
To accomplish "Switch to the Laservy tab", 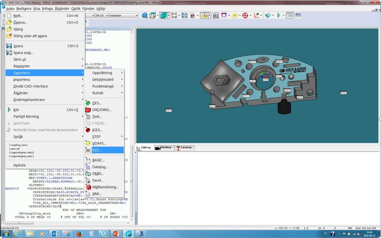I will pyautogui.click(x=185, y=148).
